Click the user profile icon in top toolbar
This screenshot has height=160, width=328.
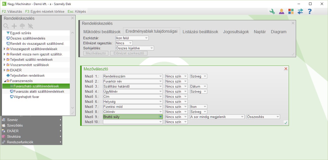coord(282,11)
